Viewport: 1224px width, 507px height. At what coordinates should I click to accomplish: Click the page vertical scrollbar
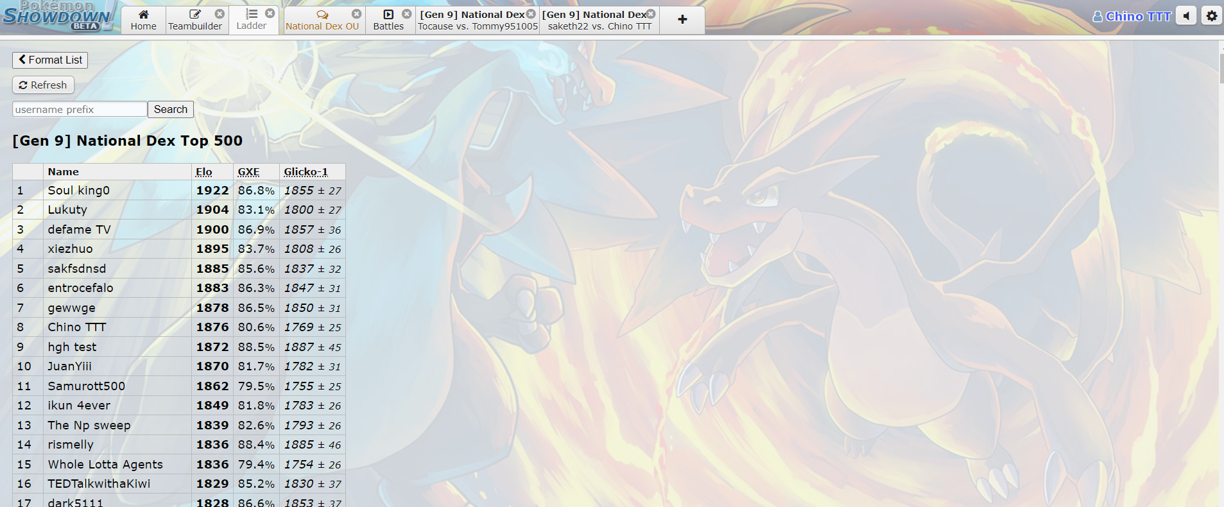pos(1221,69)
